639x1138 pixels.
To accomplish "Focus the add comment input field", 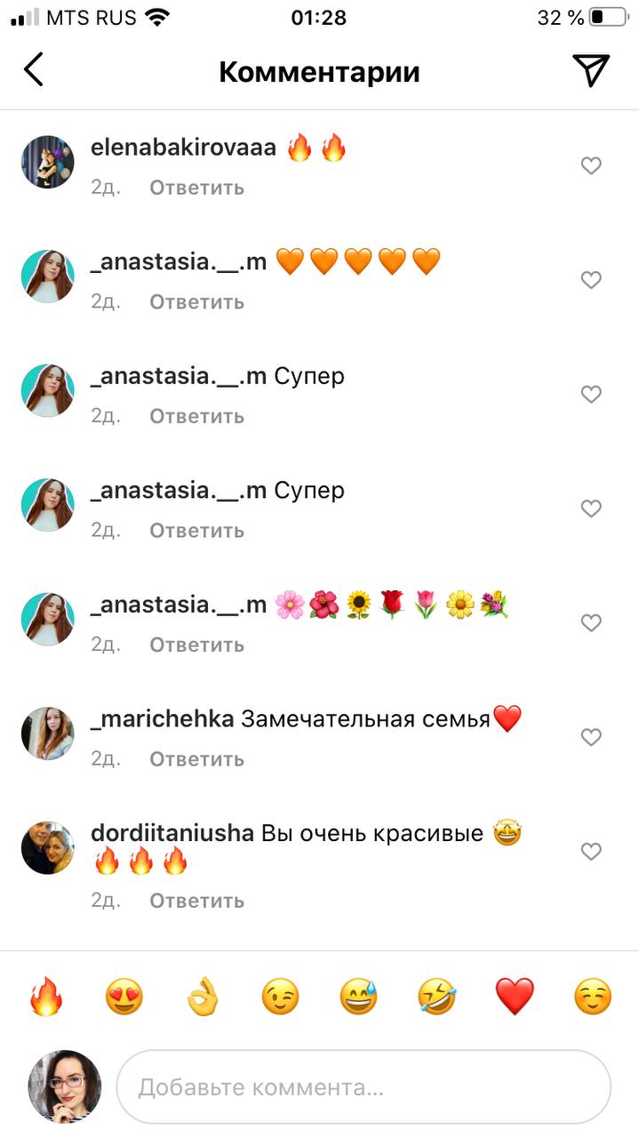I will [363, 1086].
